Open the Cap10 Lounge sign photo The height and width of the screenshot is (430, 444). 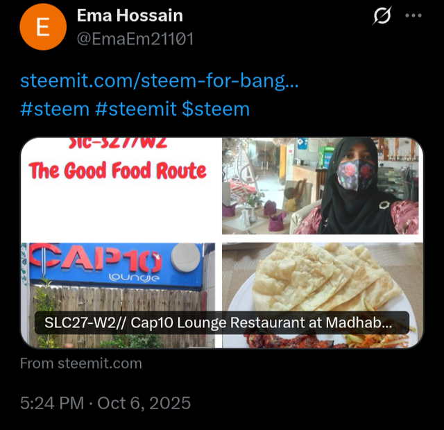coord(119,295)
